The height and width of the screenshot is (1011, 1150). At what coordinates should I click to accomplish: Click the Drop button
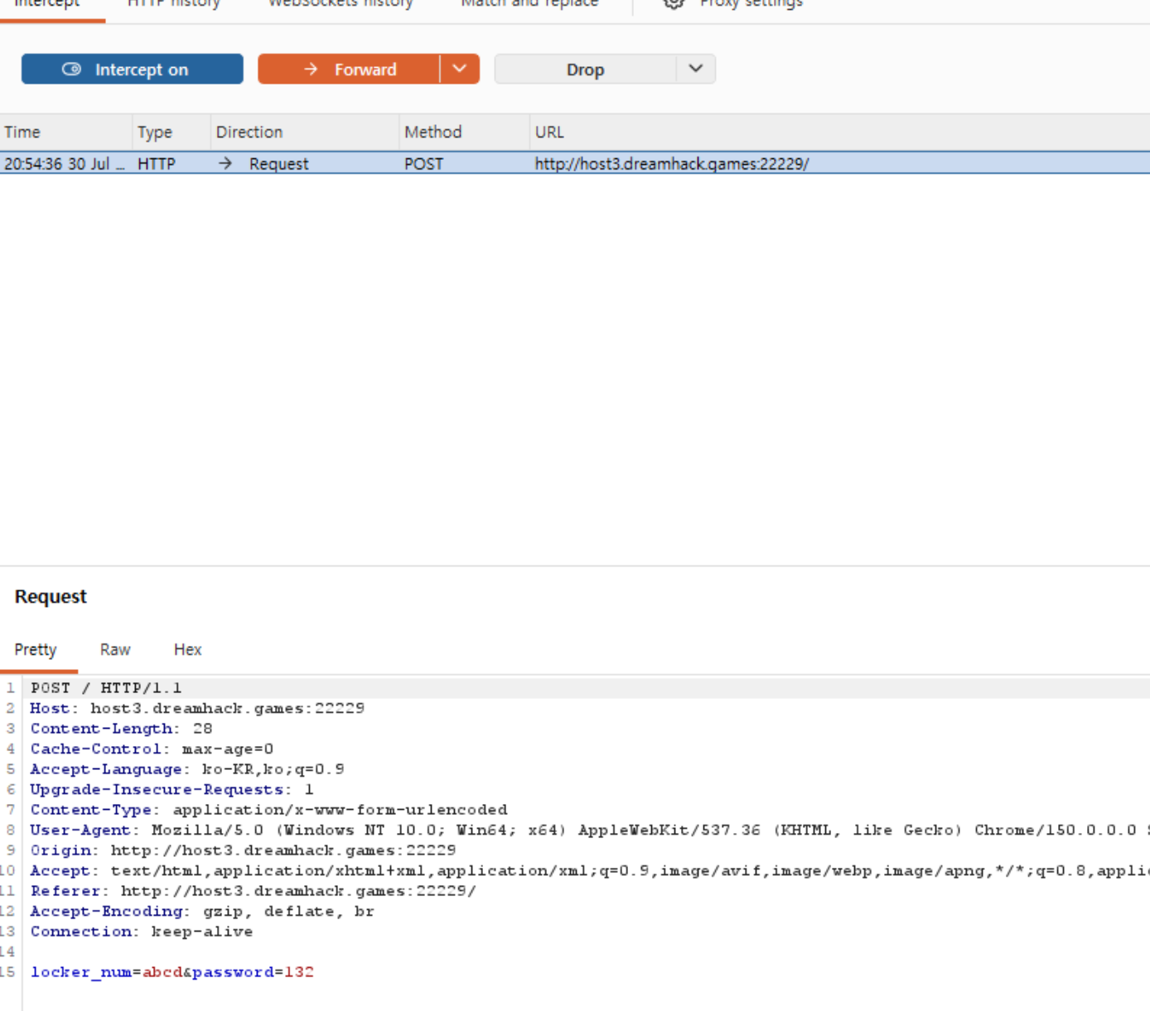(x=585, y=70)
